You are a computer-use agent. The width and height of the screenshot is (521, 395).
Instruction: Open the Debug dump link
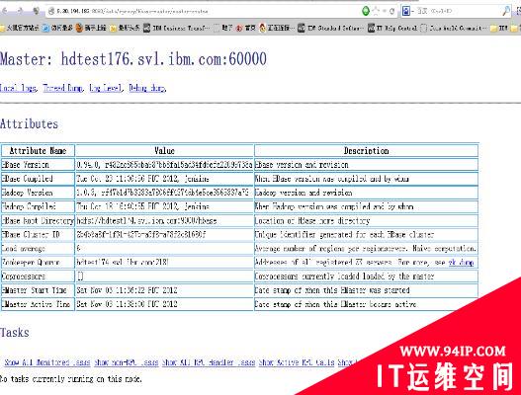click(x=146, y=88)
